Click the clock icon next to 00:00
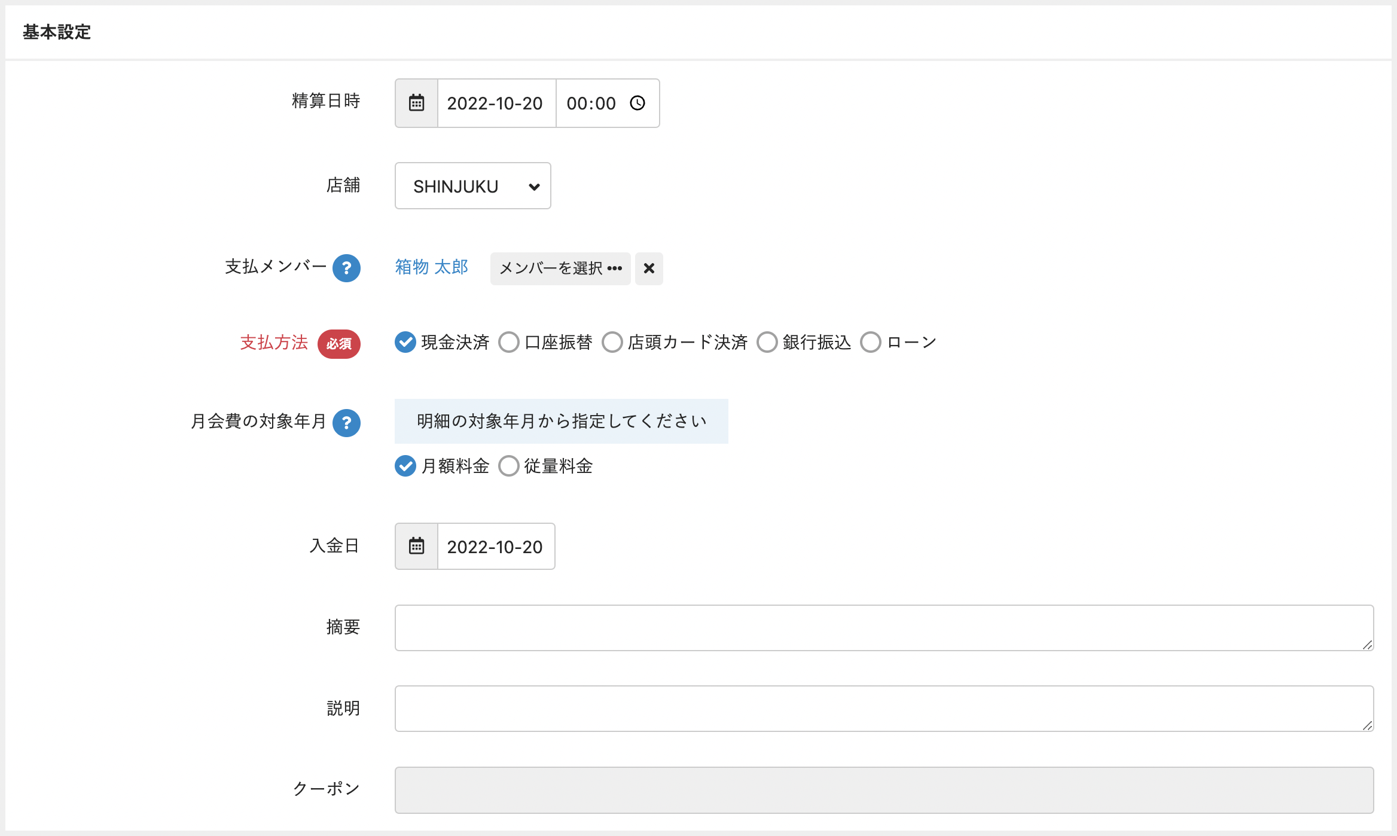 click(x=638, y=103)
